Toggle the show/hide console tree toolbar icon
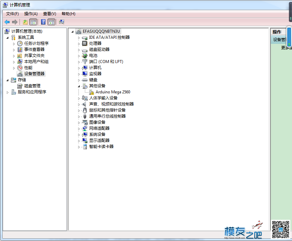This screenshot has height=241, width=292. click(x=33, y=22)
